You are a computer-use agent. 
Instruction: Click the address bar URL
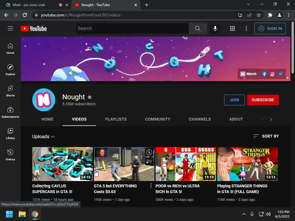[x=81, y=15]
